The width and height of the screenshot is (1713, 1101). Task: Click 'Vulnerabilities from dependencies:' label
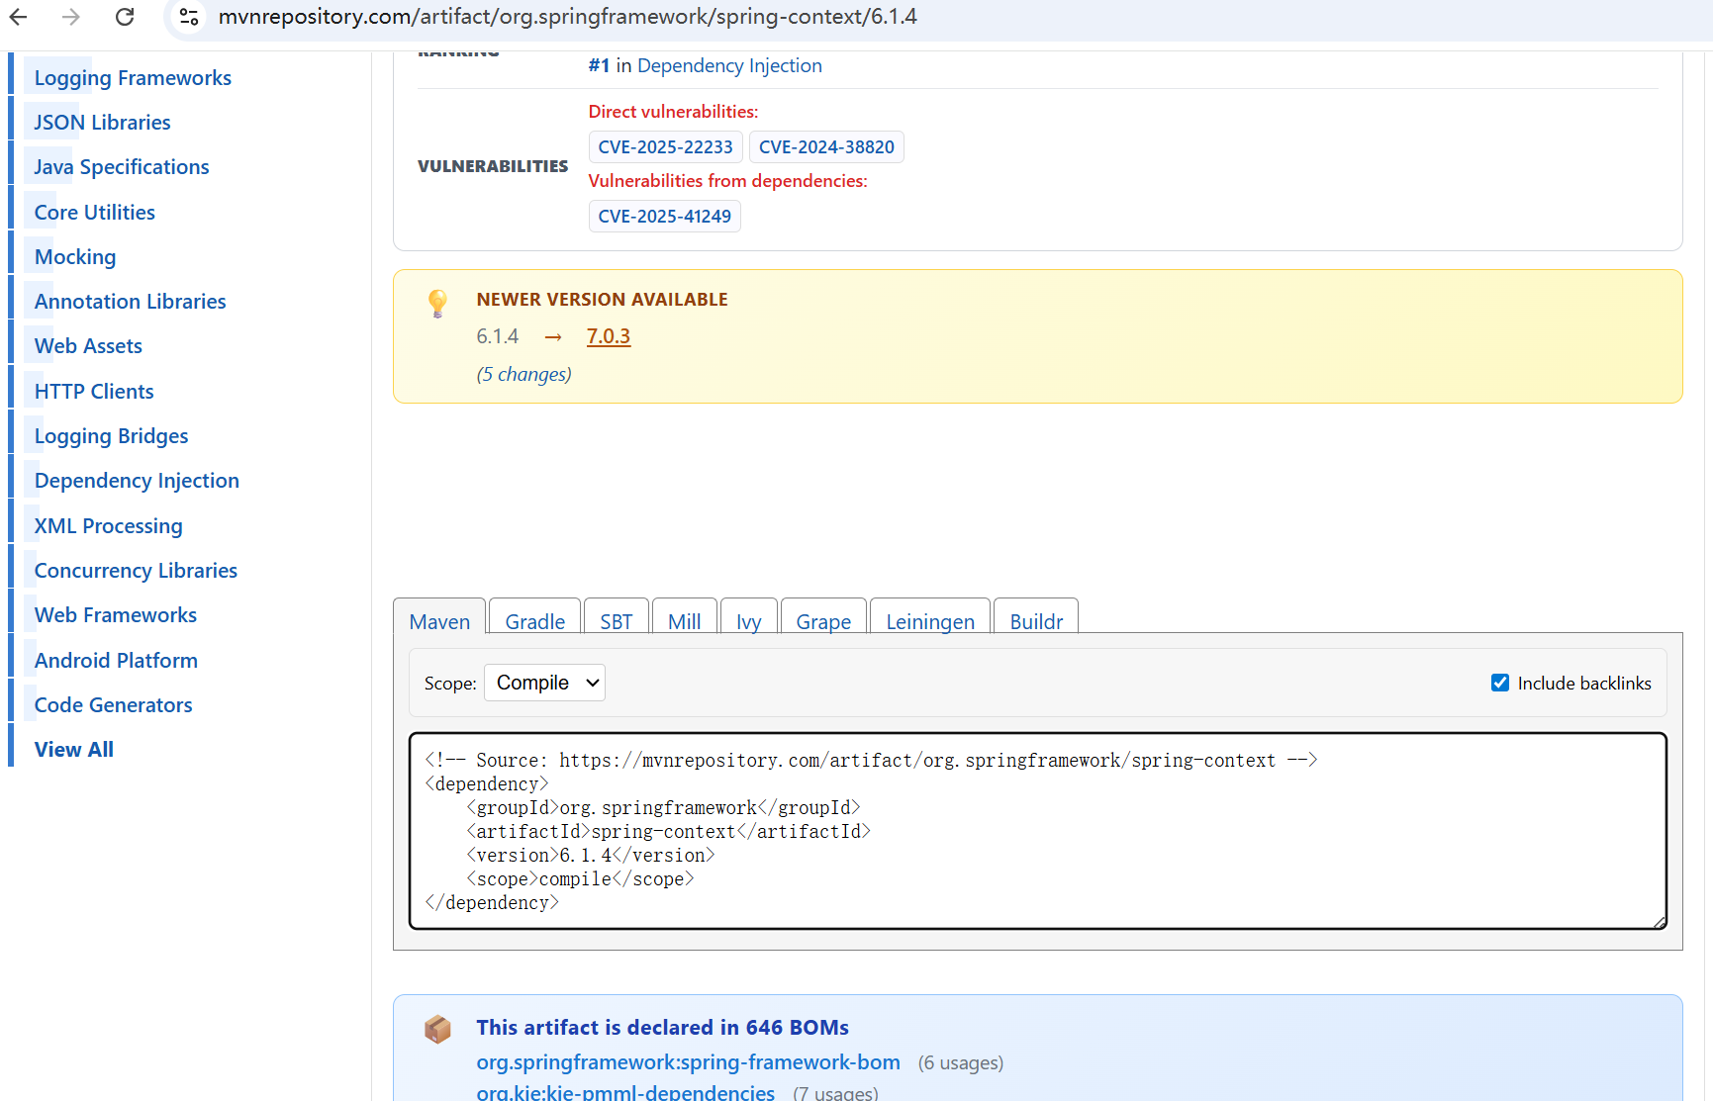[727, 181]
